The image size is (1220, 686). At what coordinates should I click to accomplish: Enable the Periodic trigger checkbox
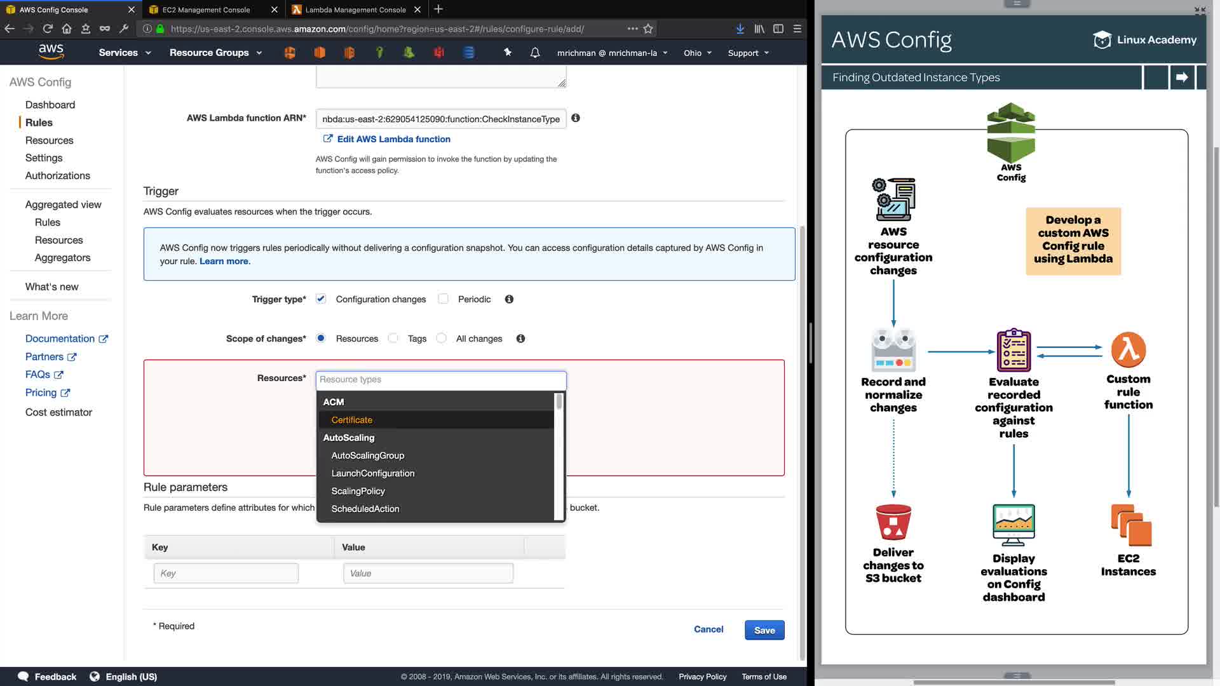[444, 299]
